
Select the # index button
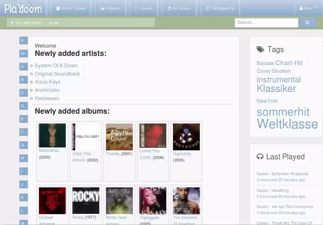tap(24, 41)
